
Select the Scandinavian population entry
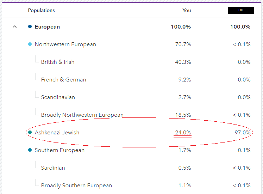58,97
